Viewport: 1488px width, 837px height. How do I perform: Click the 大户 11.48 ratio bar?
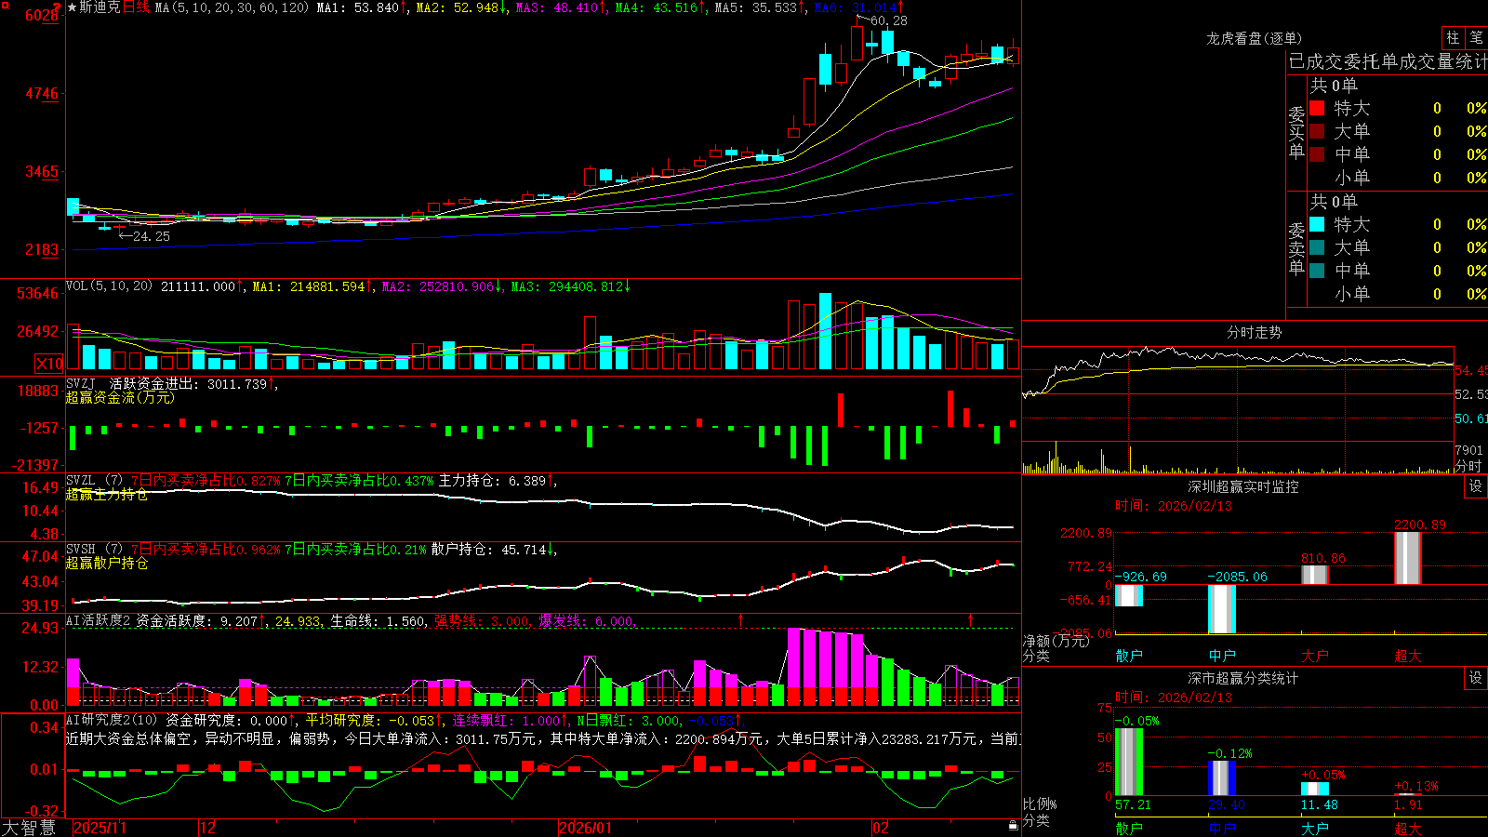click(x=1315, y=790)
